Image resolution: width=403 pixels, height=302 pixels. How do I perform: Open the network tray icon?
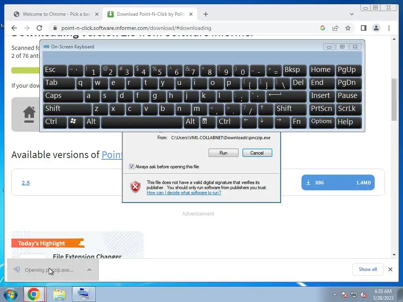pyautogui.click(x=354, y=295)
